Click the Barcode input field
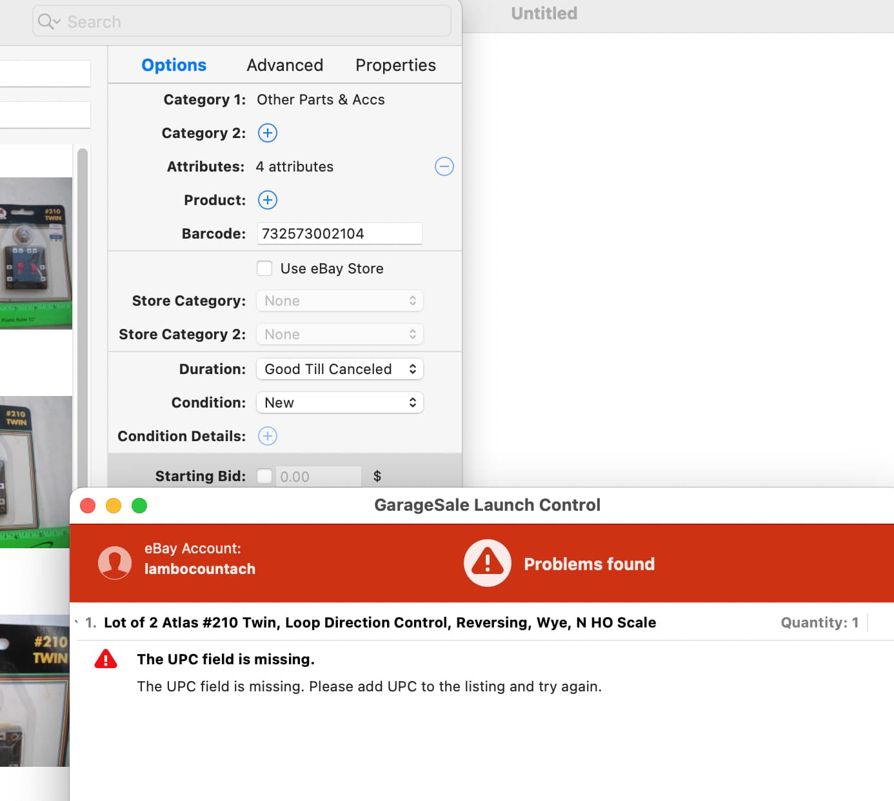The height and width of the screenshot is (801, 894). coord(340,233)
